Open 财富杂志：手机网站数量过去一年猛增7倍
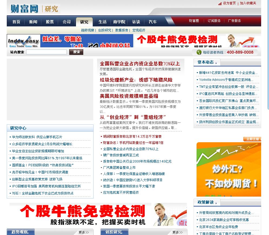 click(x=133, y=143)
